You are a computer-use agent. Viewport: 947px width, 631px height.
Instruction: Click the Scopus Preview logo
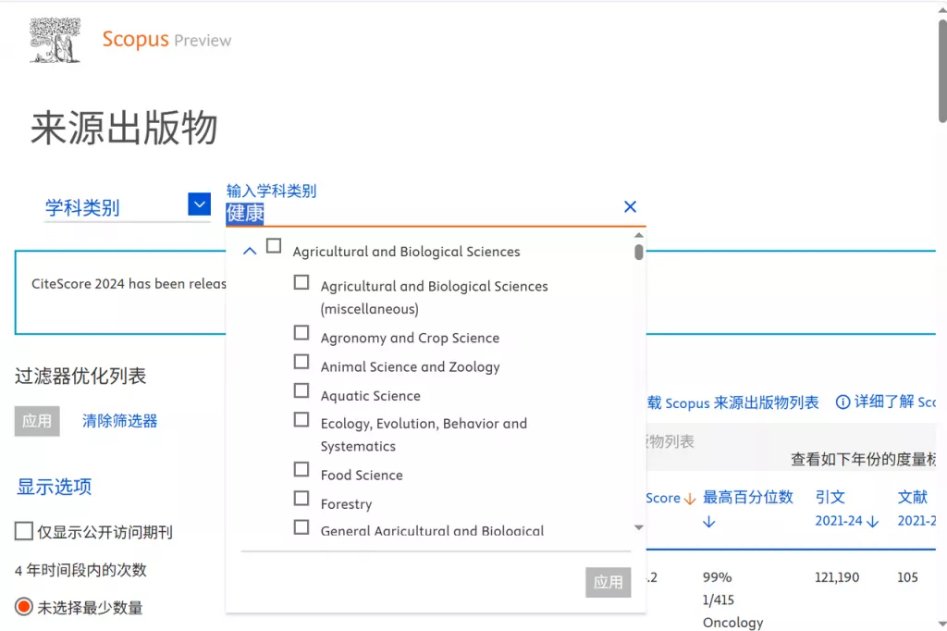point(166,40)
